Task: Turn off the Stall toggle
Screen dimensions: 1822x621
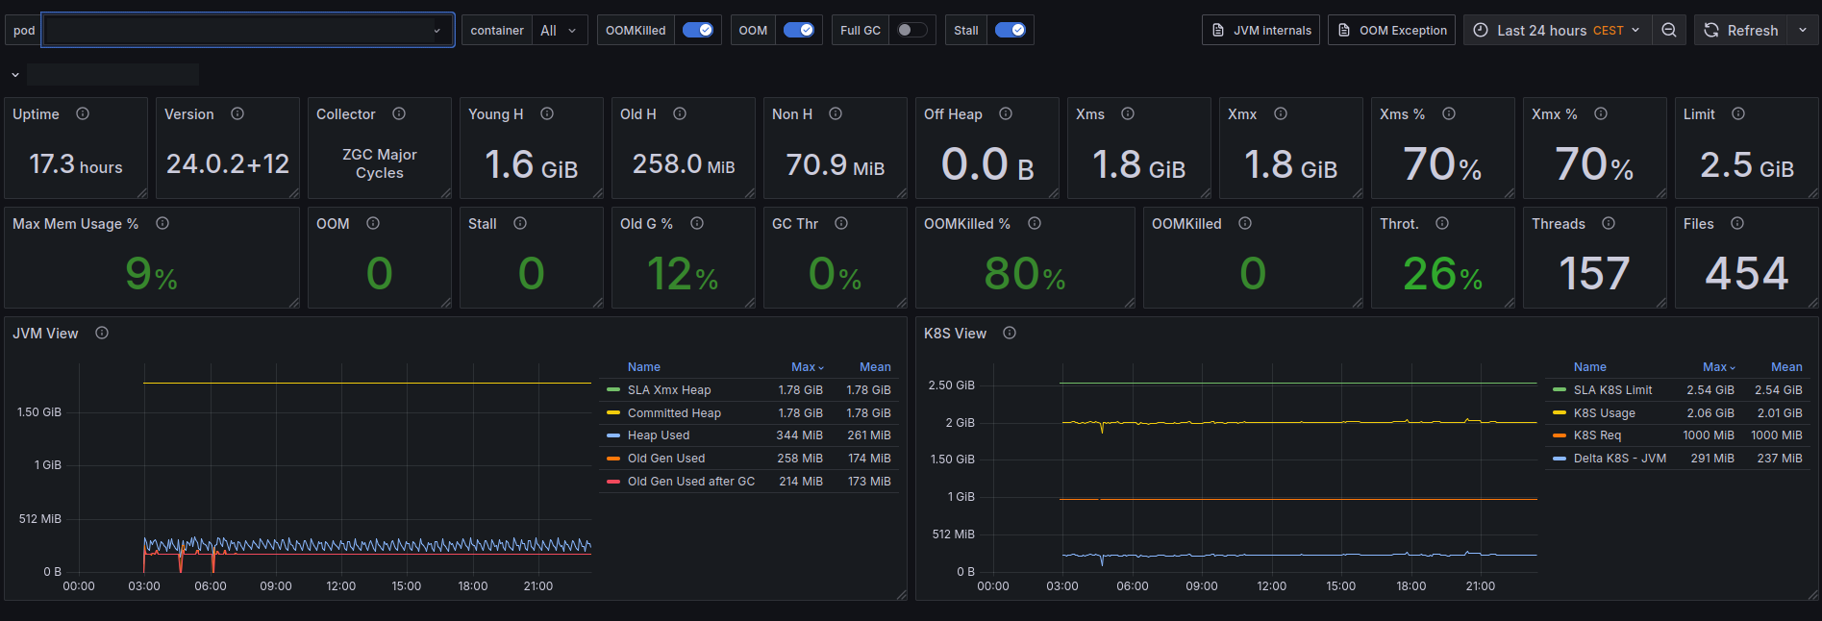Action: 1011,30
